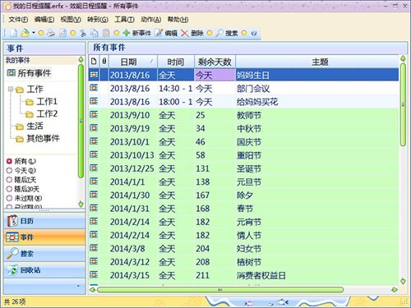Click the sidebar tree scroll up arrow
This screenshot has height=308, width=411.
[81, 59]
